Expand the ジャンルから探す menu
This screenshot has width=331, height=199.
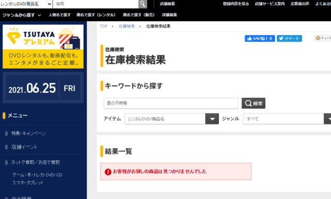point(22,15)
